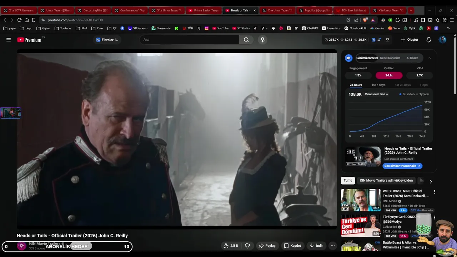Share this page from address bar
Viewport: 457px width, 257px height.
356,20
